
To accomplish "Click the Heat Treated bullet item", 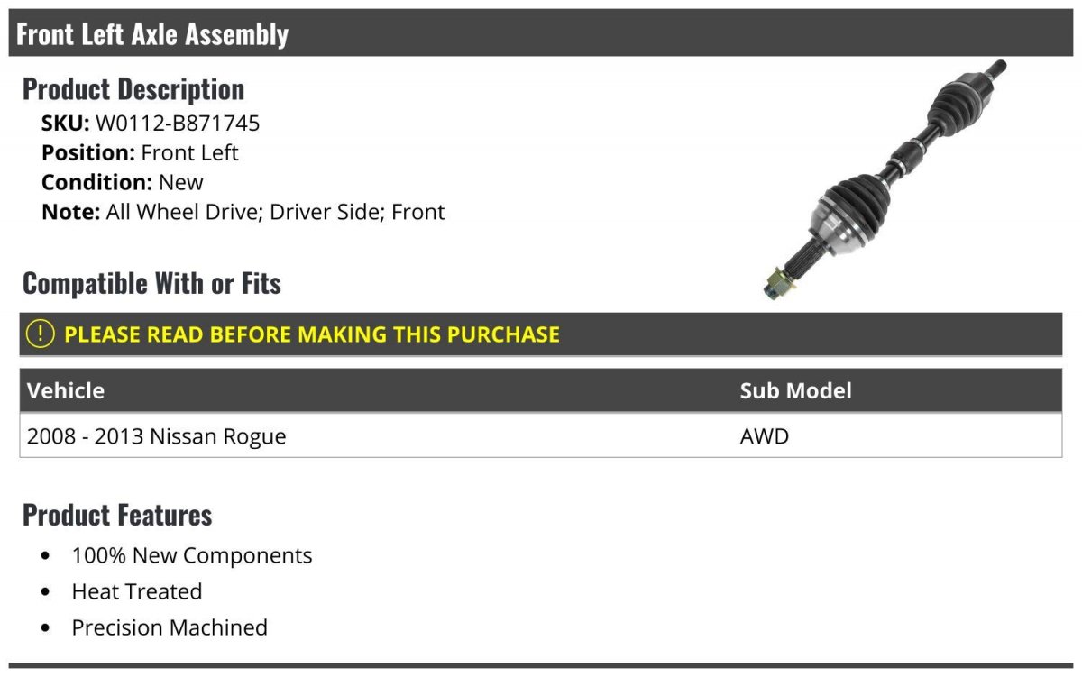I will coord(137,591).
